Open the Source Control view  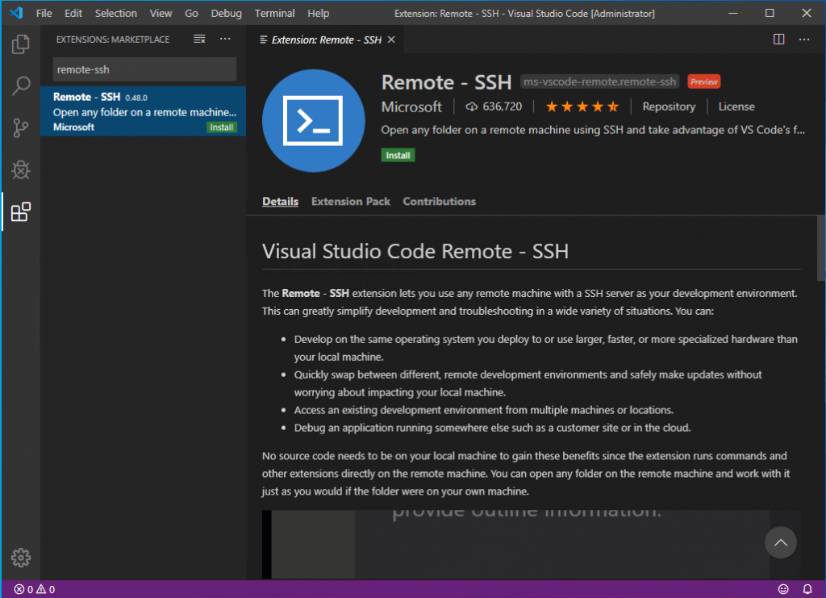pyautogui.click(x=20, y=128)
